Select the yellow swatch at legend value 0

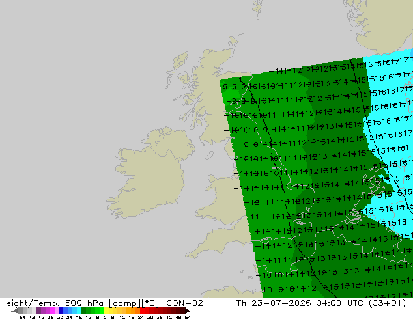click(106, 311)
